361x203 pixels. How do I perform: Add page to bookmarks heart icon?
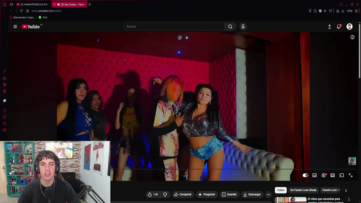330,11
